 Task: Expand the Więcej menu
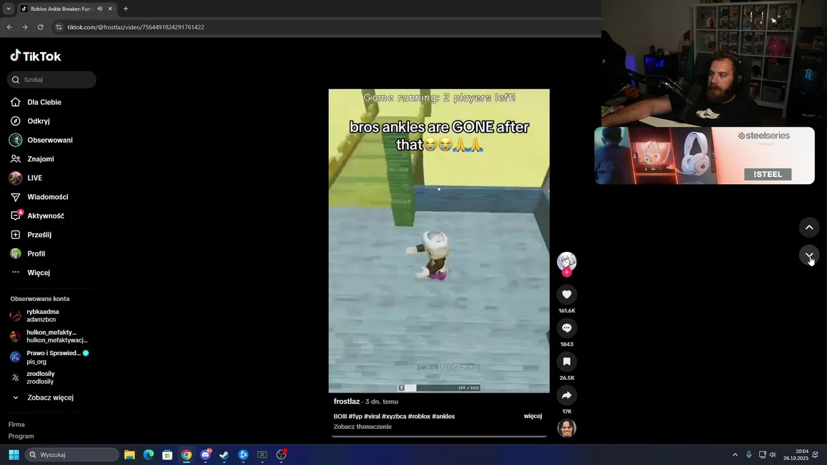point(30,273)
